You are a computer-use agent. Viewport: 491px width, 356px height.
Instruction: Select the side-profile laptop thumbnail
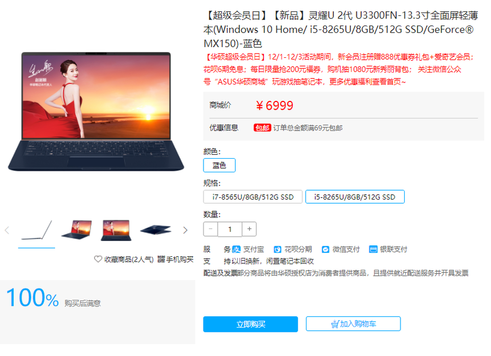click(x=37, y=231)
